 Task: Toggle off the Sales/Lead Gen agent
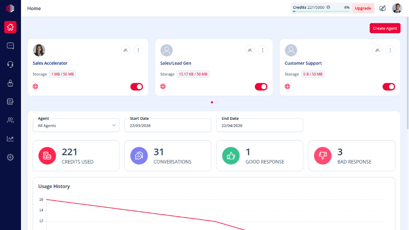261,87
